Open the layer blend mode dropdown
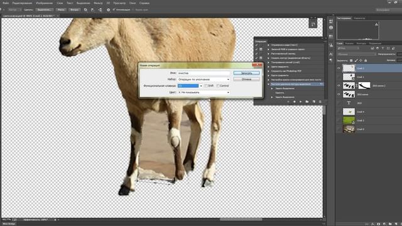 pos(356,54)
